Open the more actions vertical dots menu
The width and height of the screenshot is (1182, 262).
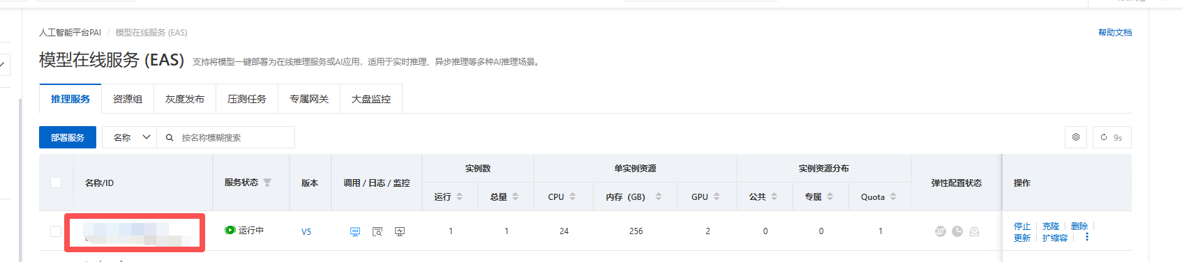[1087, 237]
